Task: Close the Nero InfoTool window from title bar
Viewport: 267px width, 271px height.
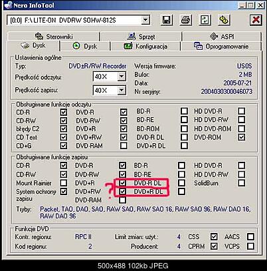Action: [x=260, y=5]
